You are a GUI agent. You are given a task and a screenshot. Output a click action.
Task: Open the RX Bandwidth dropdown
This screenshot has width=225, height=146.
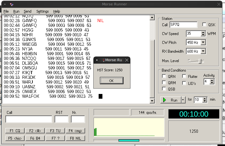coord(203,51)
